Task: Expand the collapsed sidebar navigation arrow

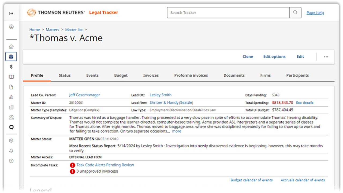Action: click(x=11, y=13)
